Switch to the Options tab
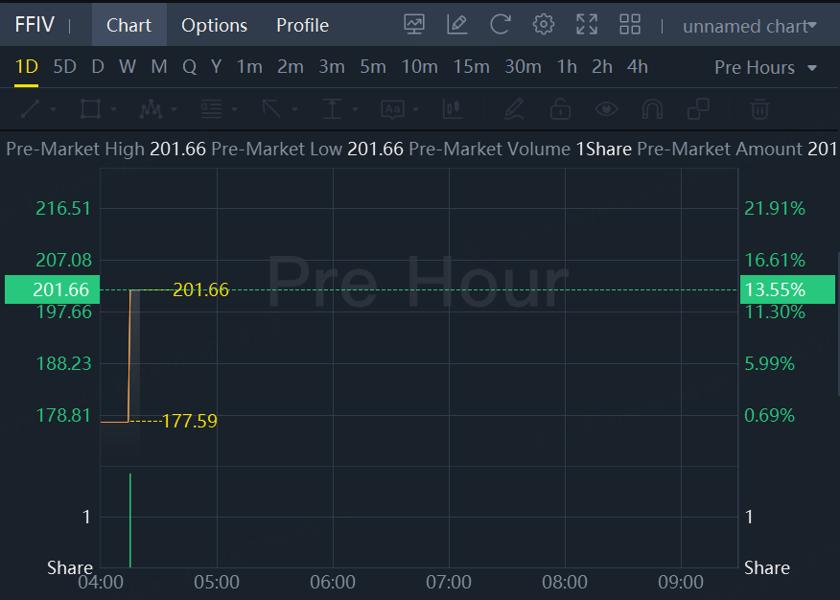 [x=214, y=26]
